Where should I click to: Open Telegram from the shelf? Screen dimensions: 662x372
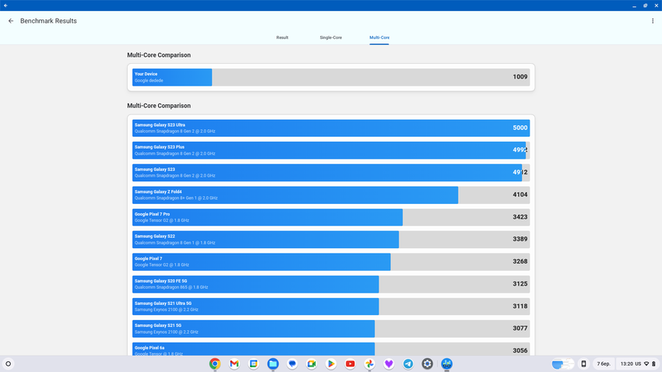coord(408,363)
